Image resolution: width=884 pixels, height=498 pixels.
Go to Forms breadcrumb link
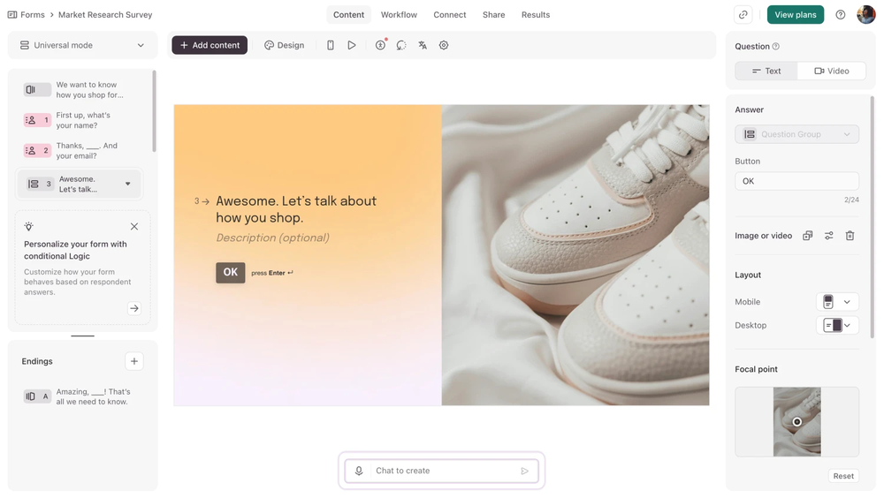click(32, 15)
